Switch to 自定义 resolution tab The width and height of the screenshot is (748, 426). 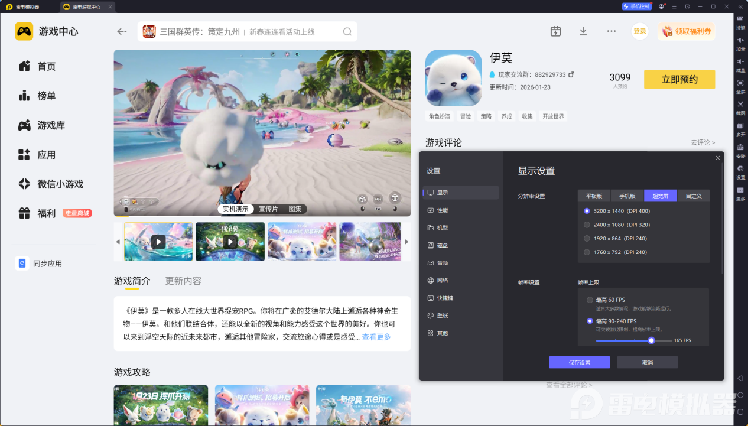[693, 196]
